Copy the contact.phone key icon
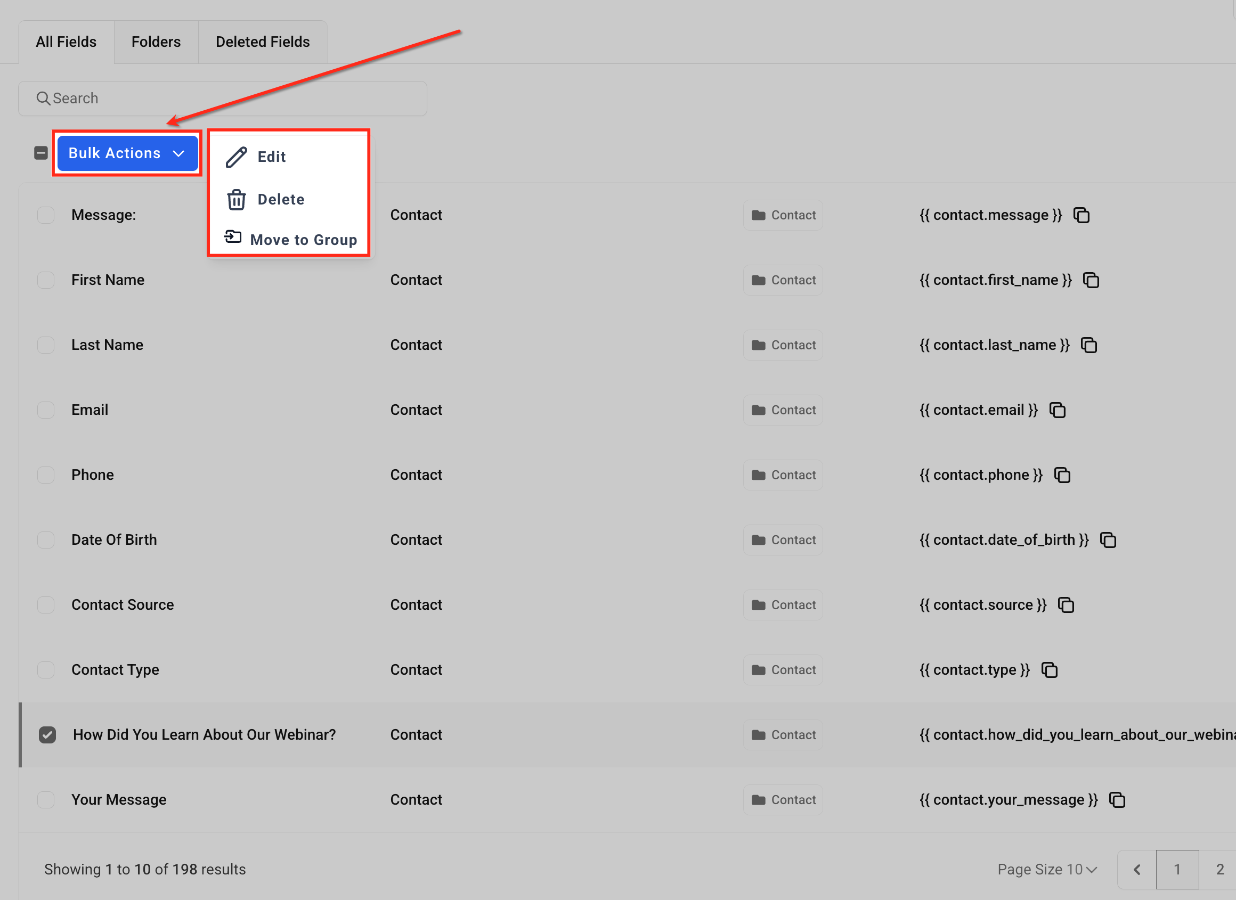The height and width of the screenshot is (900, 1236). 1062,475
